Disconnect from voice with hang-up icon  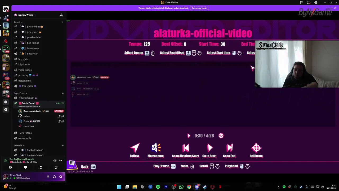(x=61, y=160)
